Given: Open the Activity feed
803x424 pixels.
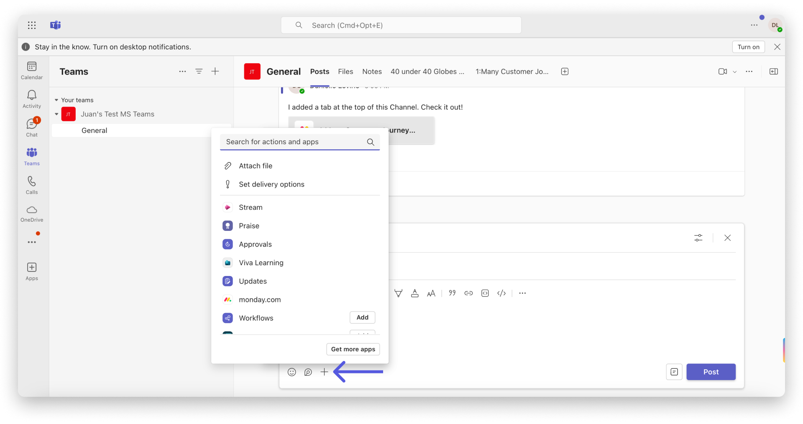Looking at the screenshot, I should (x=32, y=100).
